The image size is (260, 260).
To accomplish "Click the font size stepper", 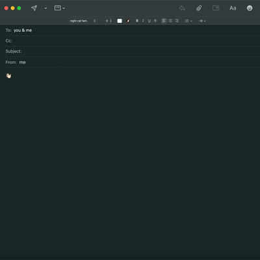I will tap(107, 21).
